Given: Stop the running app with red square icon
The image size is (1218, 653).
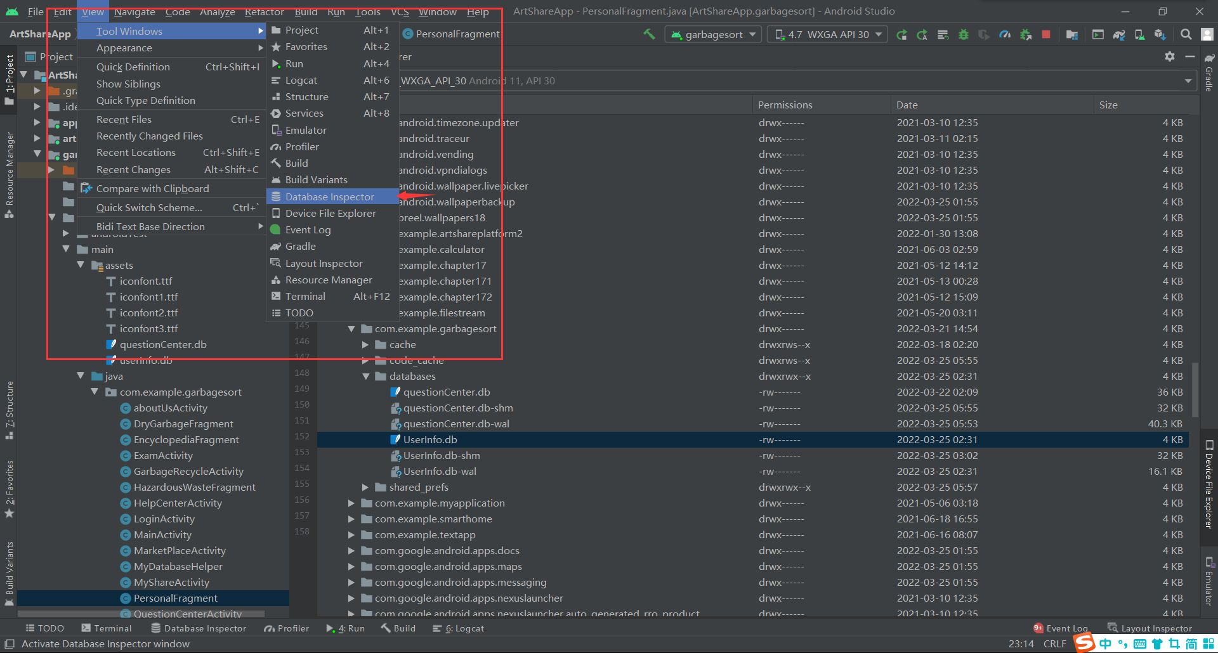Looking at the screenshot, I should pos(1047,34).
